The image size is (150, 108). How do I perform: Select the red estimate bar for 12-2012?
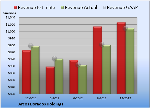click(x=121, y=58)
